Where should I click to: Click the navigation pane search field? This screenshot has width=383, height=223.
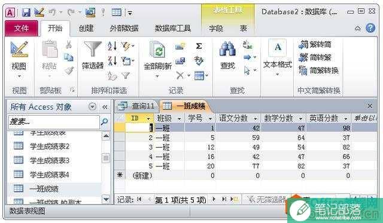(x=54, y=122)
